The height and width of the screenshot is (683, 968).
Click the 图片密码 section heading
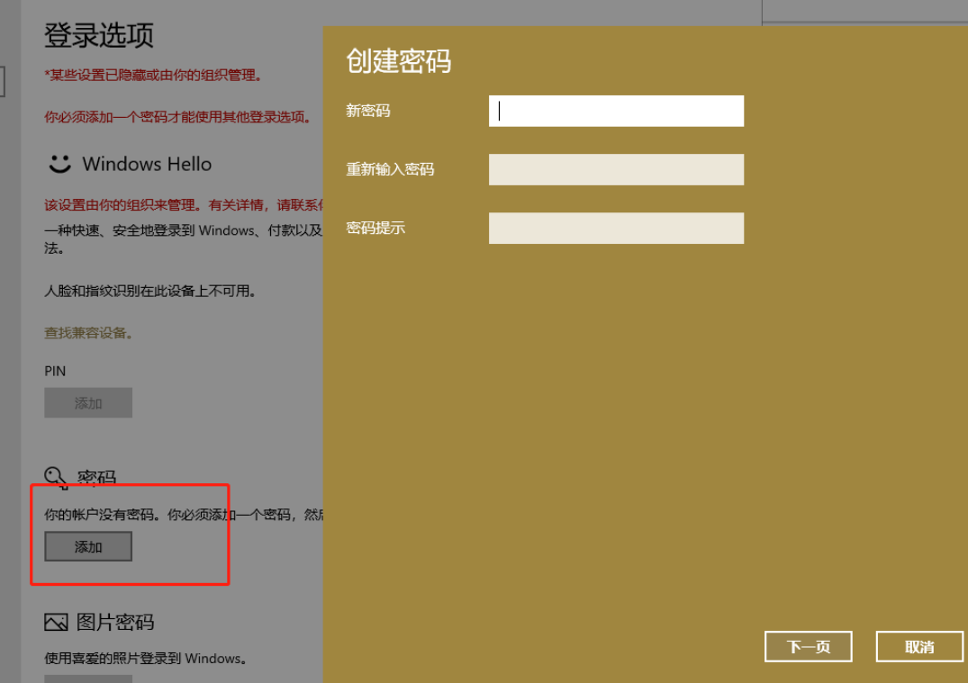pyautogui.click(x=115, y=622)
